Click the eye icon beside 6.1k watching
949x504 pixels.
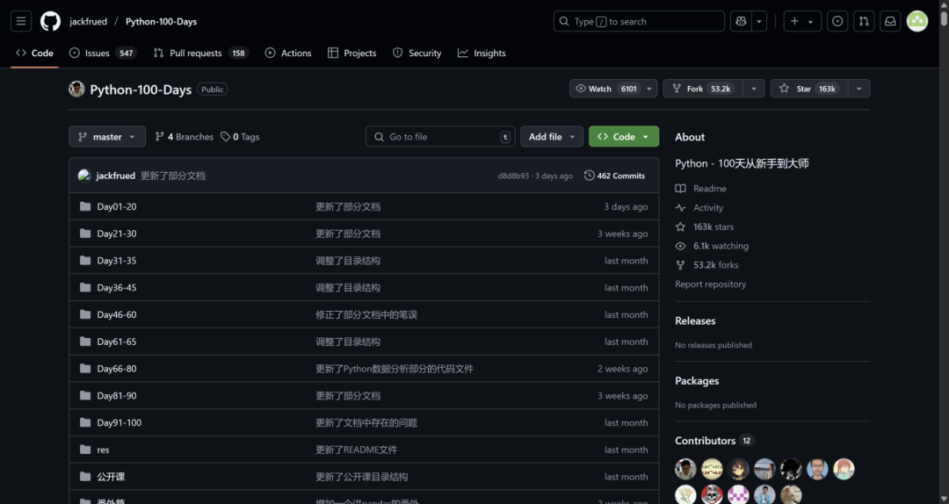680,246
